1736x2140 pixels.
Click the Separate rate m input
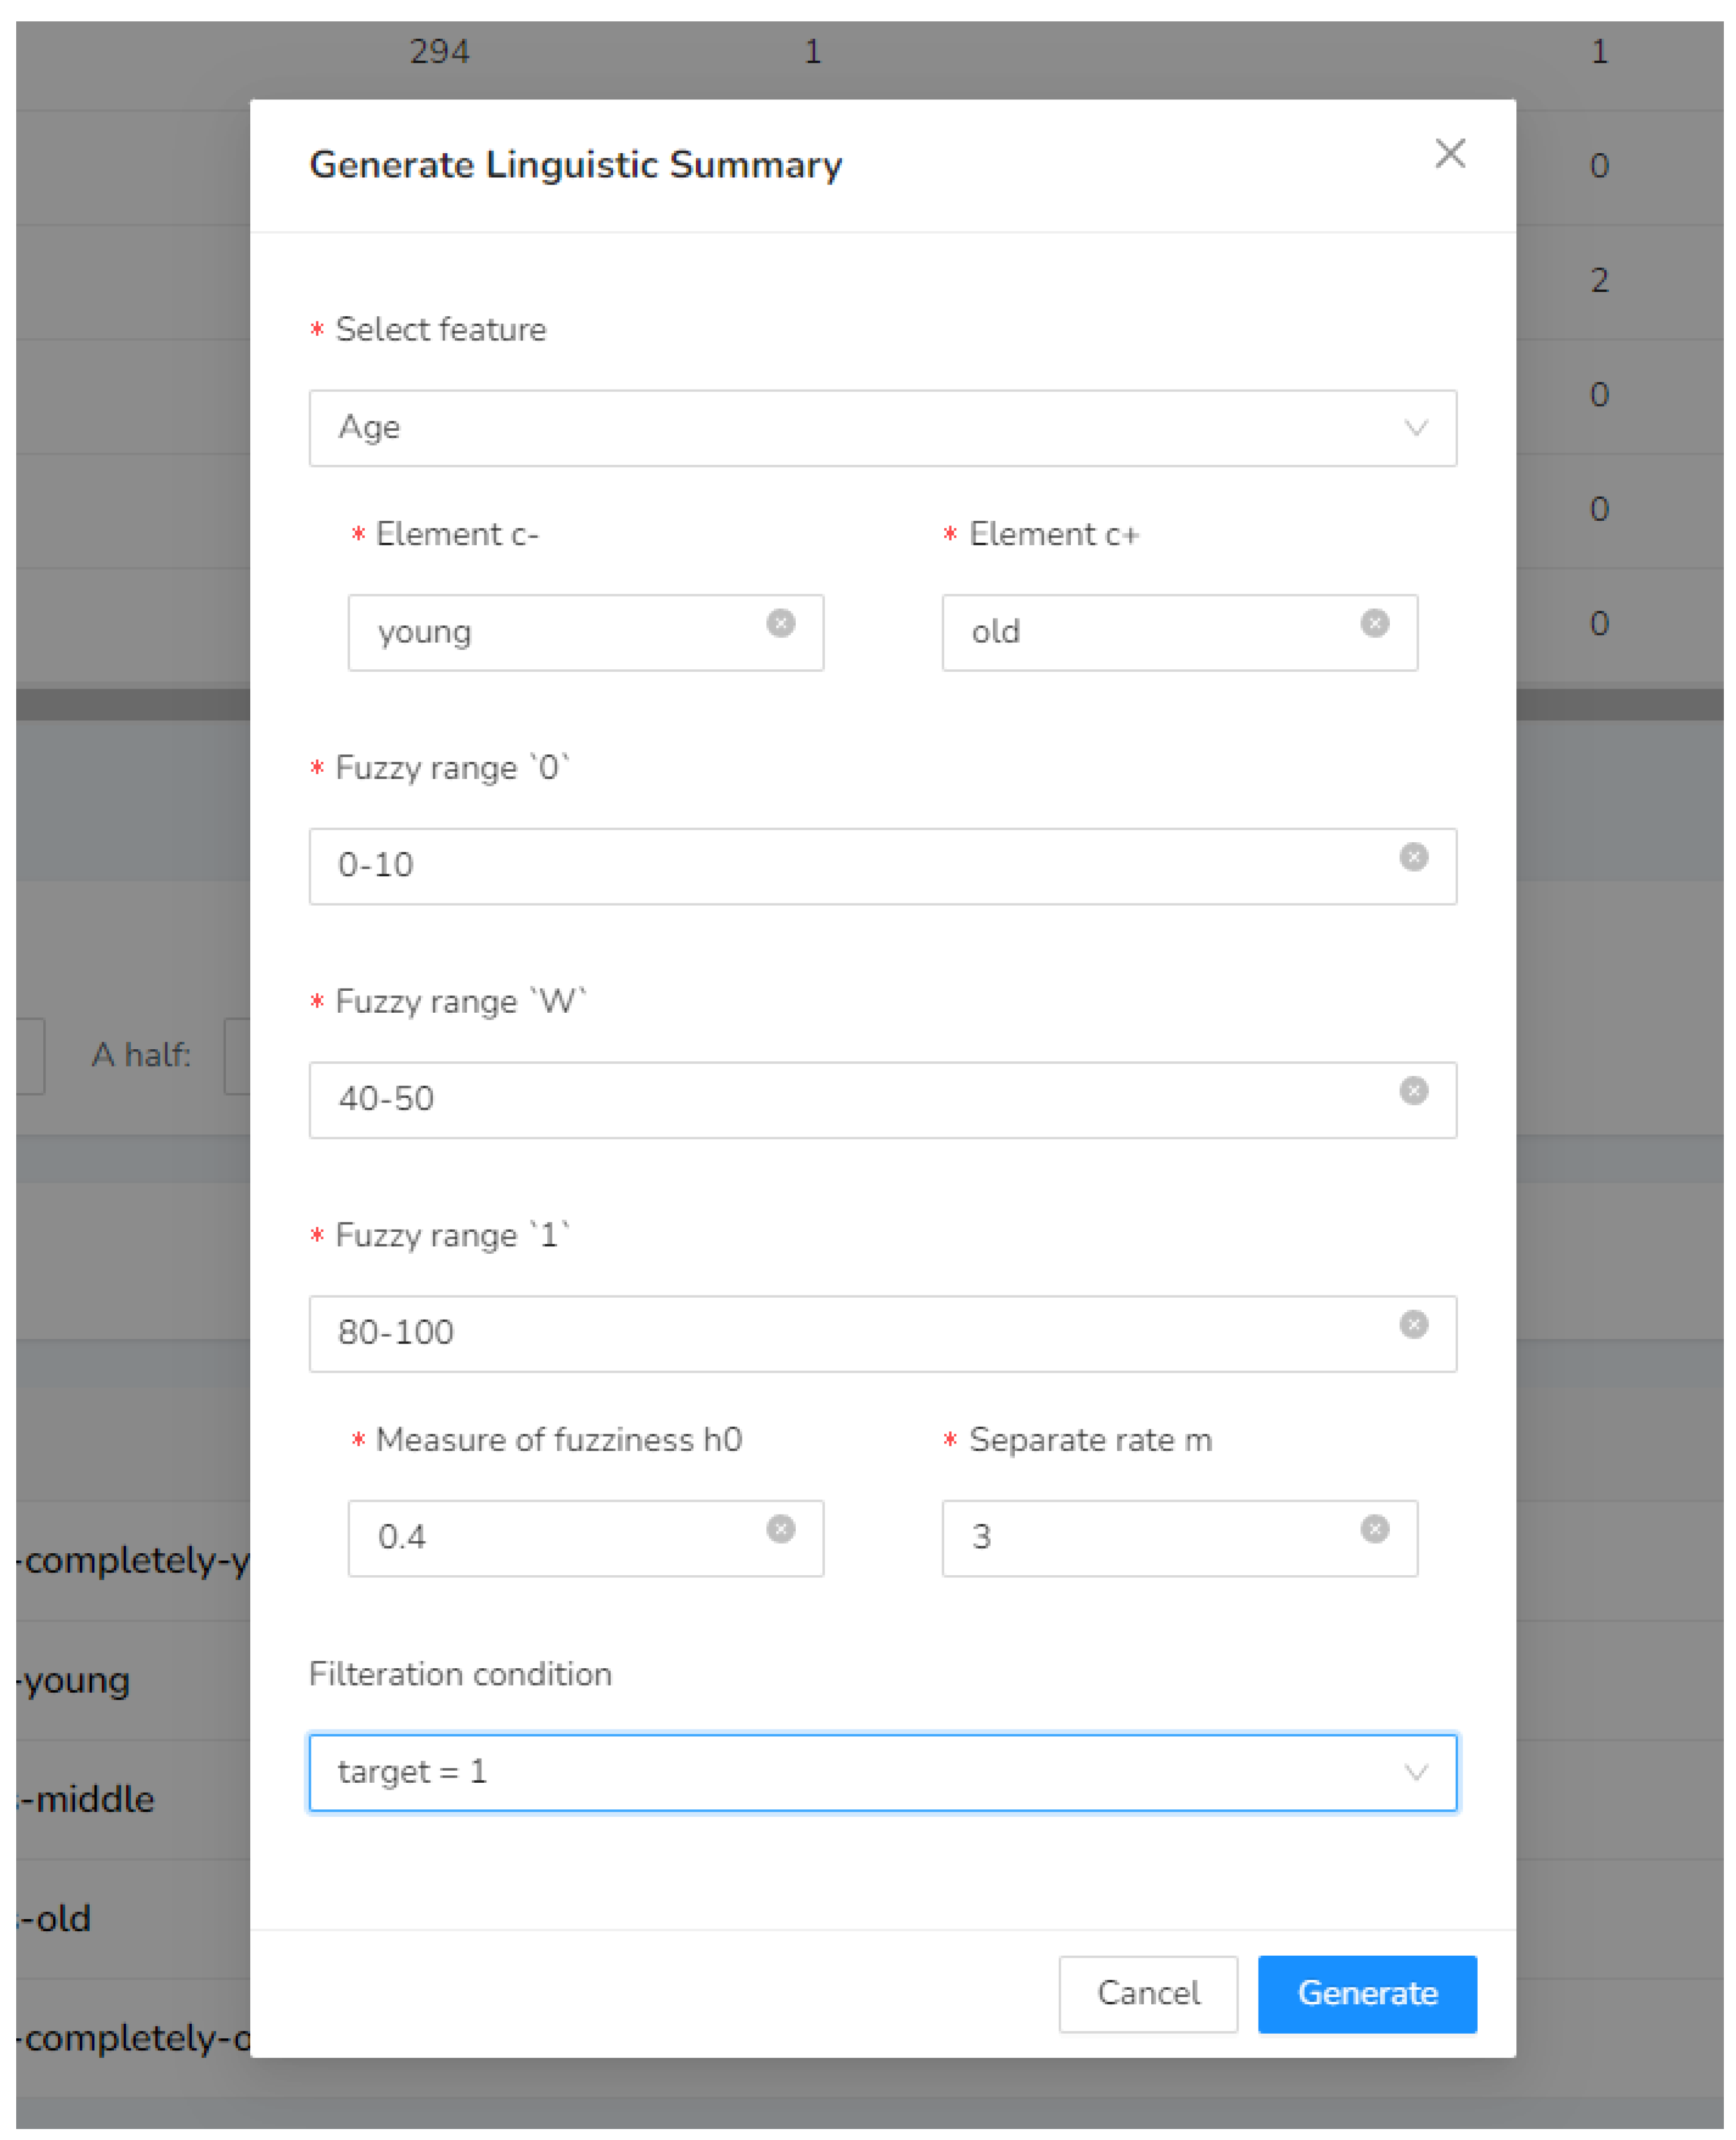[x=1150, y=1536]
